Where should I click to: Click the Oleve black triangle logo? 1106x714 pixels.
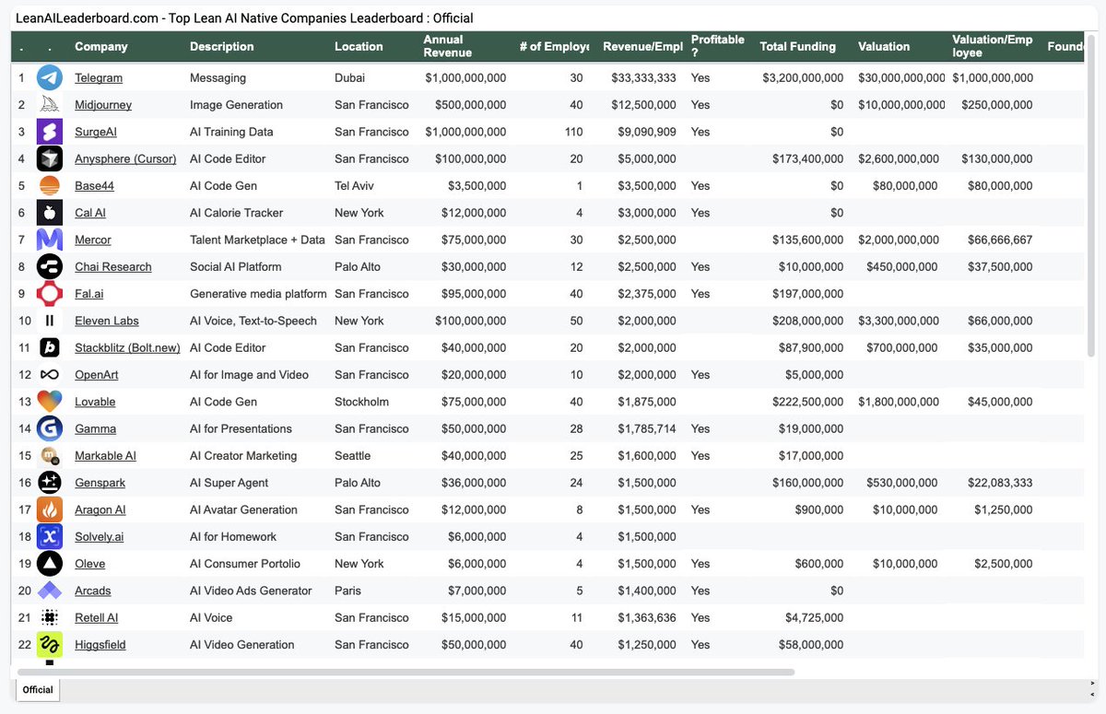50,564
